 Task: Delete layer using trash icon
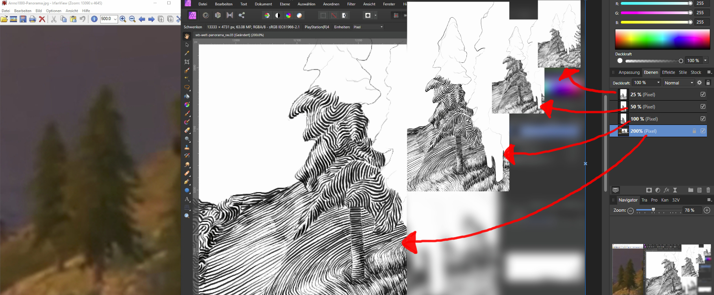coord(708,190)
